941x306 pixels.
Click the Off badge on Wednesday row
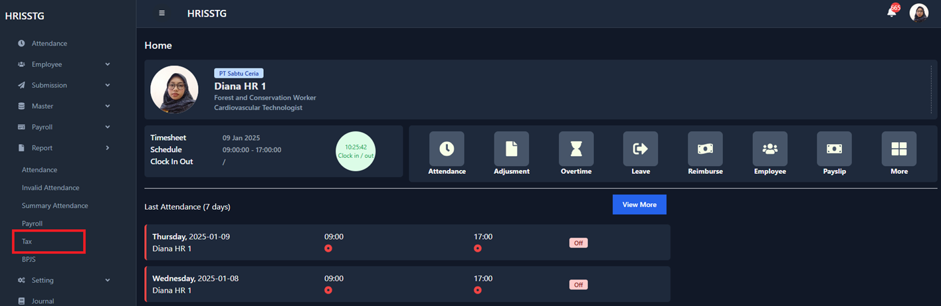578,285
